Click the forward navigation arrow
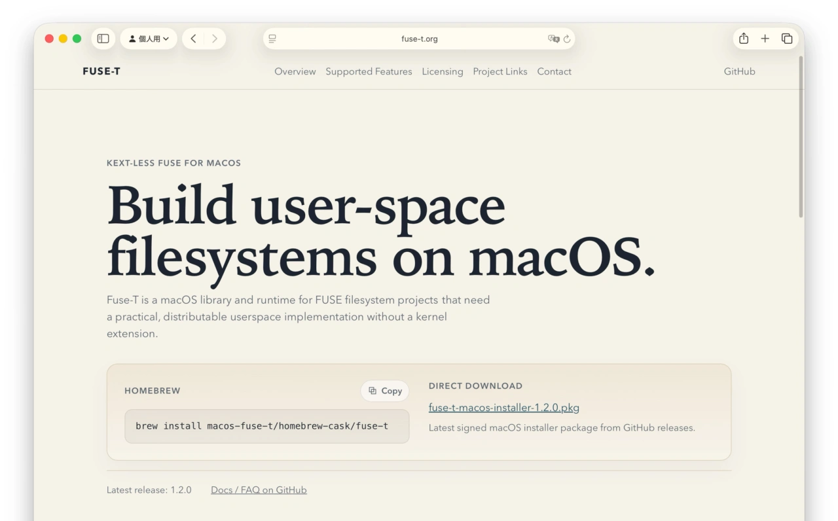Viewport: 838px width, 521px height. click(214, 39)
